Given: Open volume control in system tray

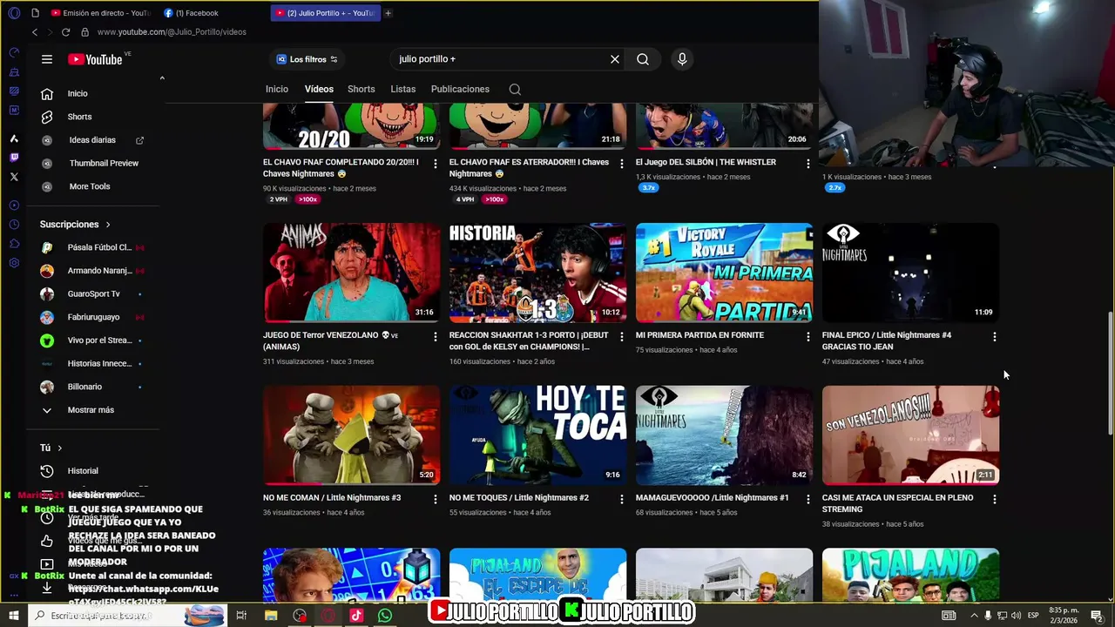Looking at the screenshot, I should tap(1016, 616).
